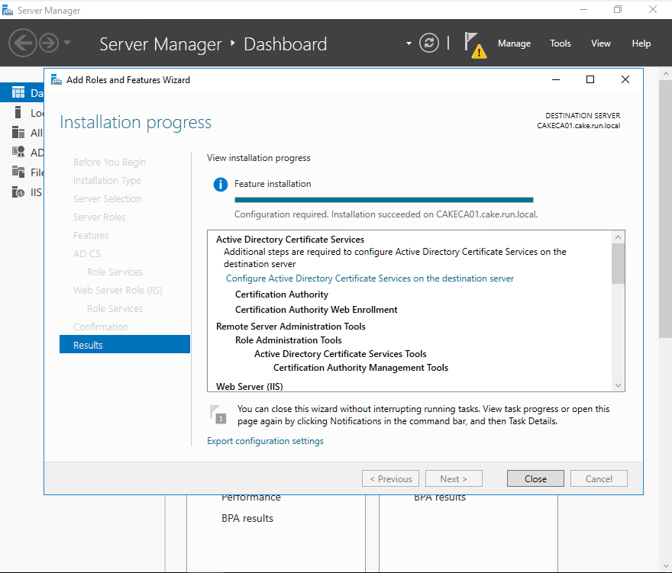Select the Installation Type step

(x=107, y=181)
